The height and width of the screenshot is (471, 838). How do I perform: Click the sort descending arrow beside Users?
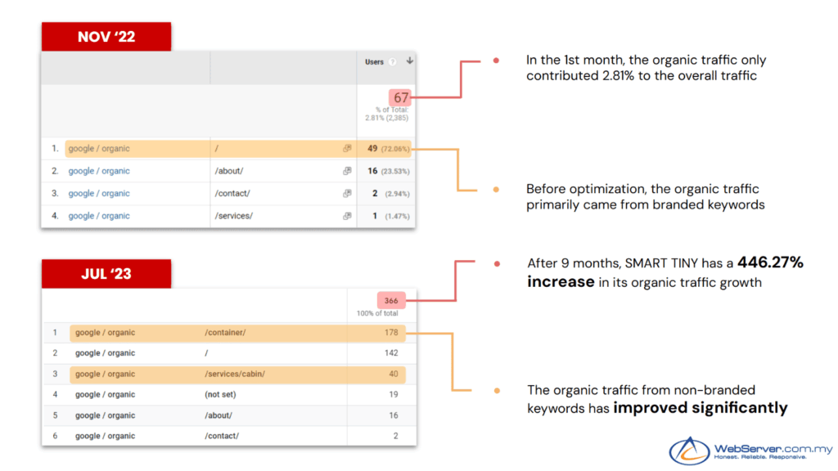409,61
